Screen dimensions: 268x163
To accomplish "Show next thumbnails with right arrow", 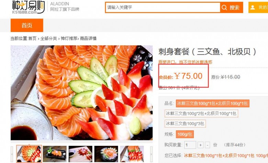I will (x=151, y=154).
